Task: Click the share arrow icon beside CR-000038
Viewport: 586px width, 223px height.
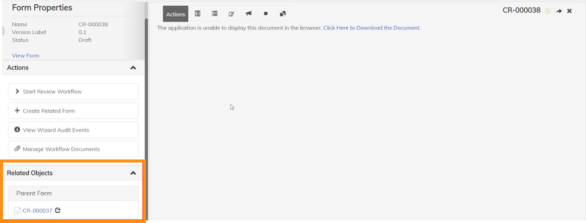Action: 560,11
